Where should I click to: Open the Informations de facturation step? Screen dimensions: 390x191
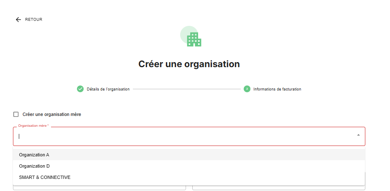pos(277,89)
